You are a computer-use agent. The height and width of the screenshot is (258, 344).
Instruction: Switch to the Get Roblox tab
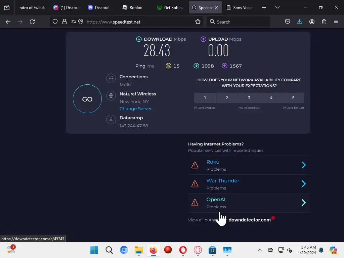(x=170, y=8)
